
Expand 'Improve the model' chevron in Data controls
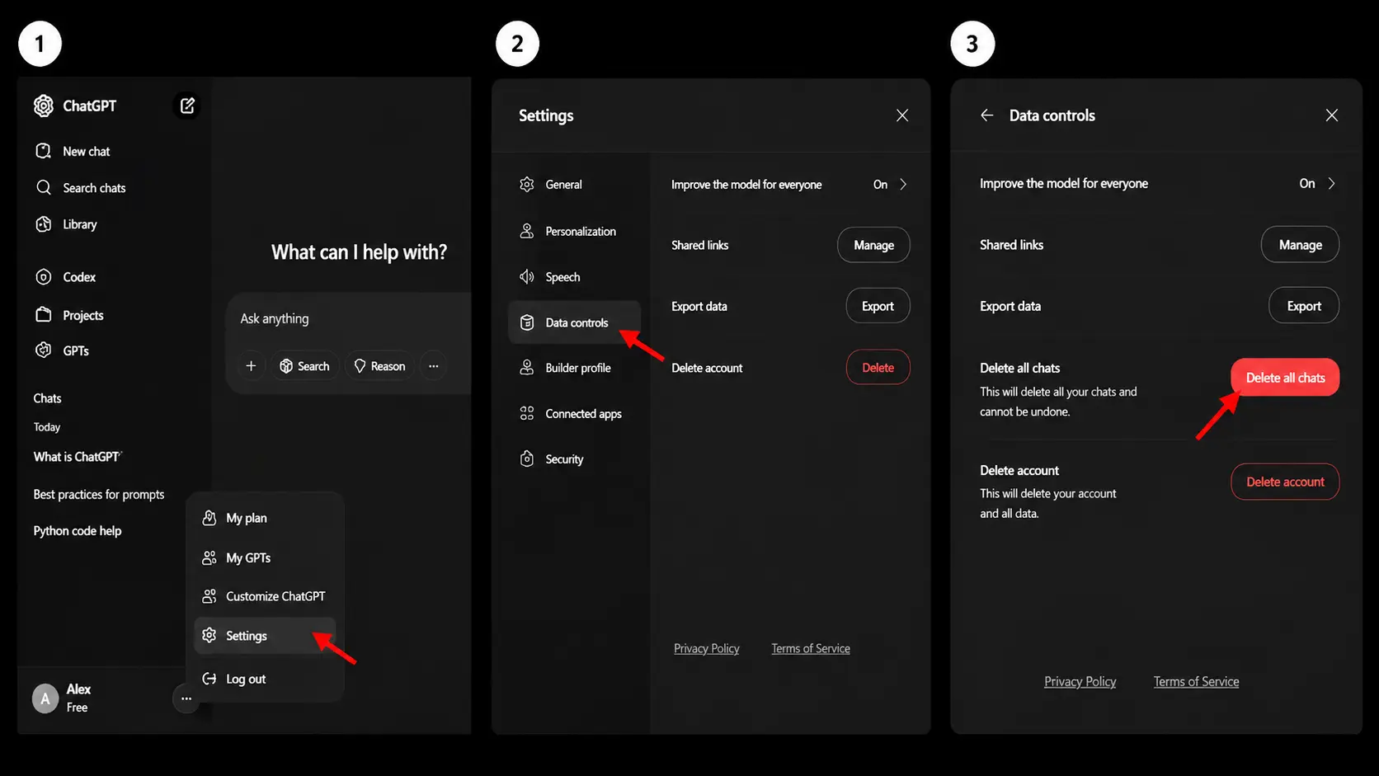[1331, 184]
